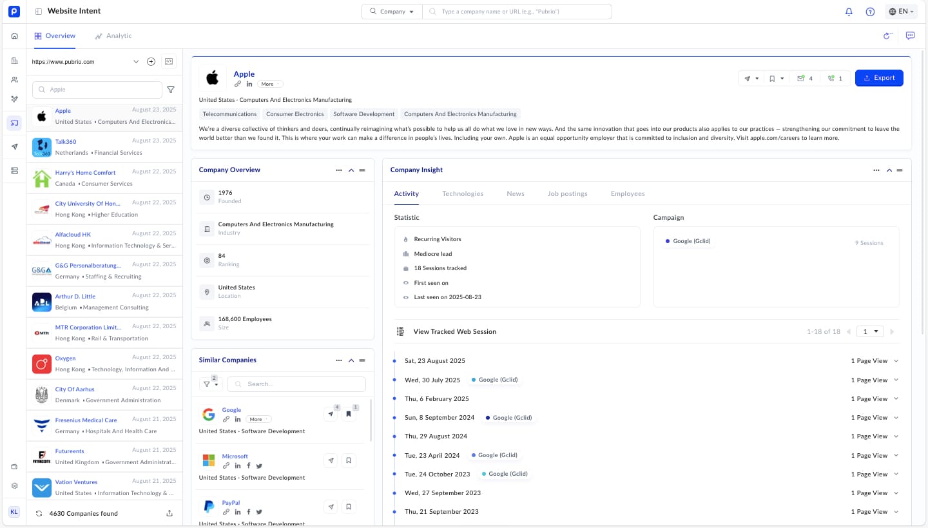928x528 pixels.
Task: Expand the Sat, 23 August 2025 session
Action: coord(896,361)
